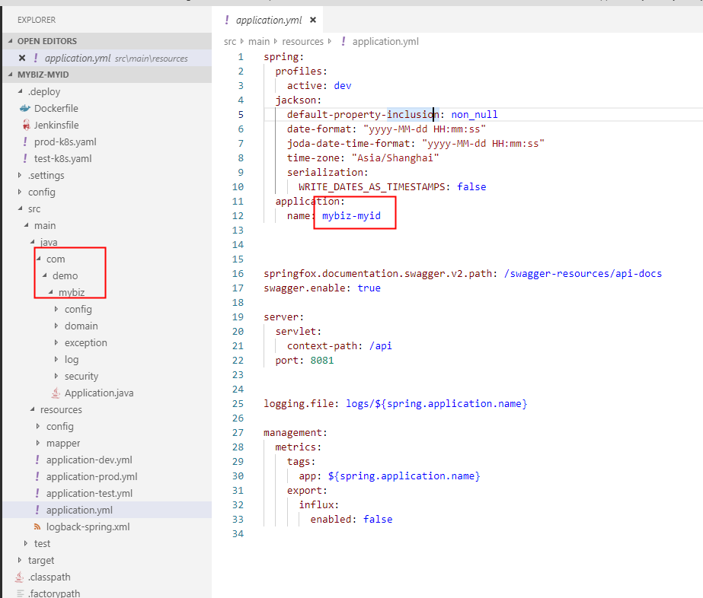Click the application-test.yml YAML icon
Screen dimensions: 703x598
(x=37, y=493)
